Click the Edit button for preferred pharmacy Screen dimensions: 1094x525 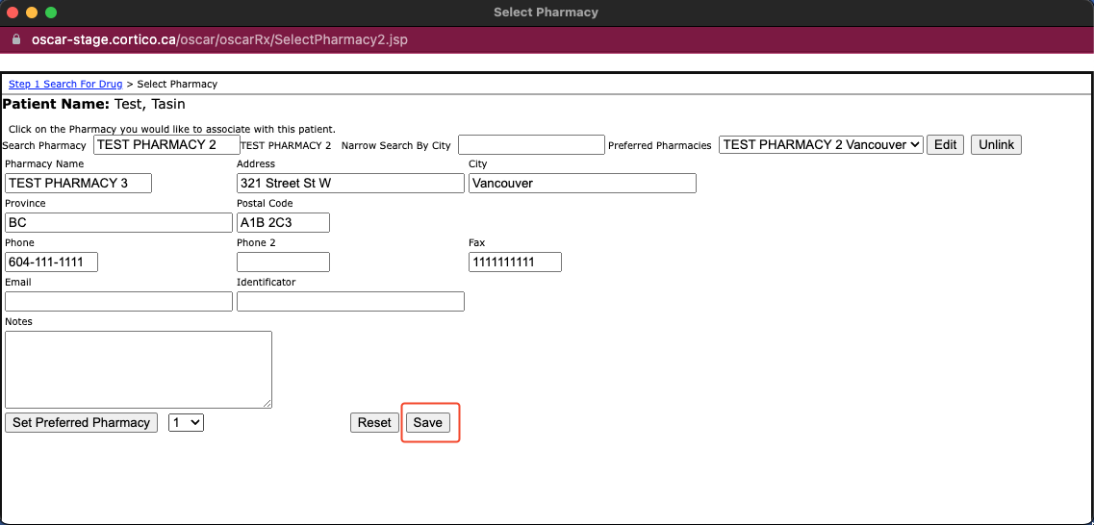(x=946, y=144)
